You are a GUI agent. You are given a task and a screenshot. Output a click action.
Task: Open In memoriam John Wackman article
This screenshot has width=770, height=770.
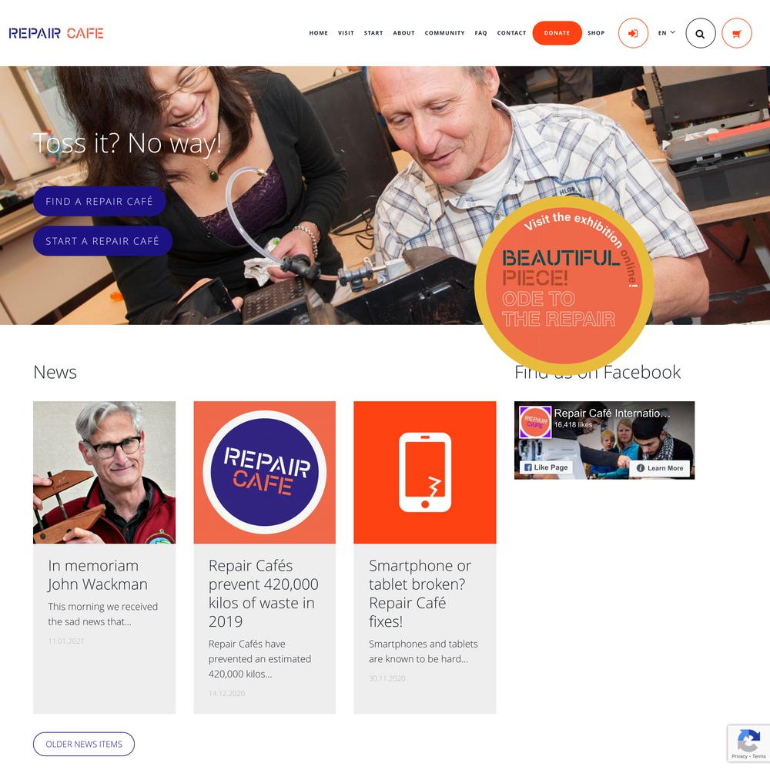[98, 575]
